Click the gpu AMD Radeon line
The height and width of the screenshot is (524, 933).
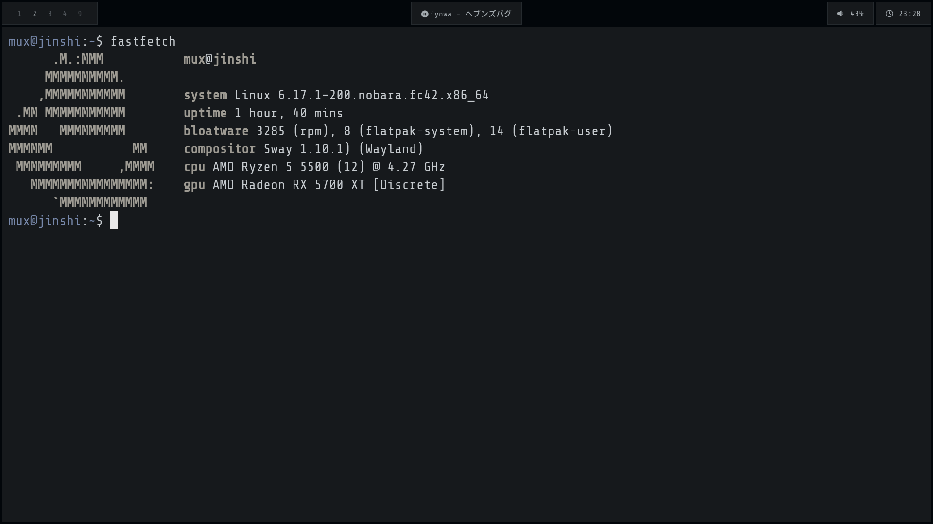coord(314,185)
